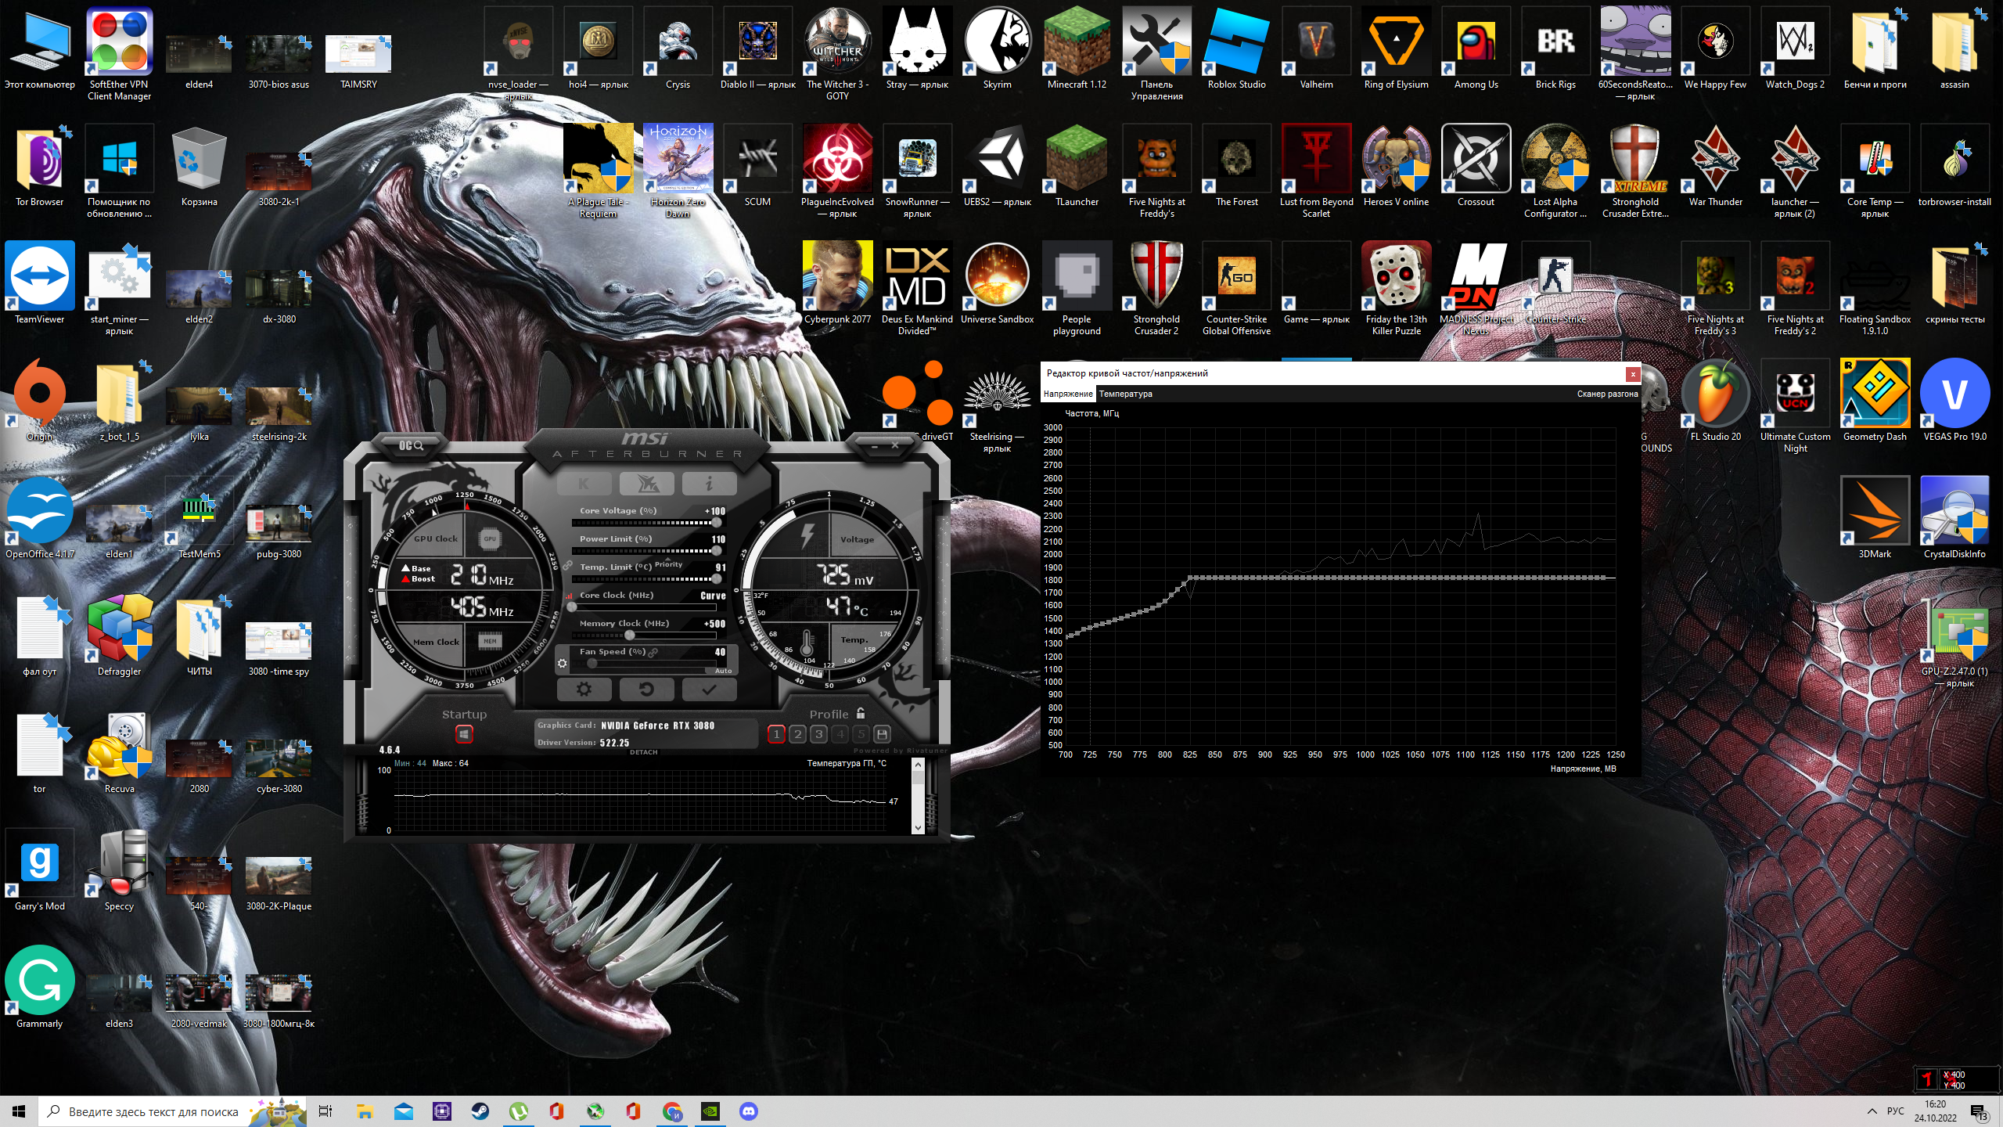Toggle power and temp limit link icon
Image resolution: width=2003 pixels, height=1127 pixels.
pyautogui.click(x=567, y=567)
